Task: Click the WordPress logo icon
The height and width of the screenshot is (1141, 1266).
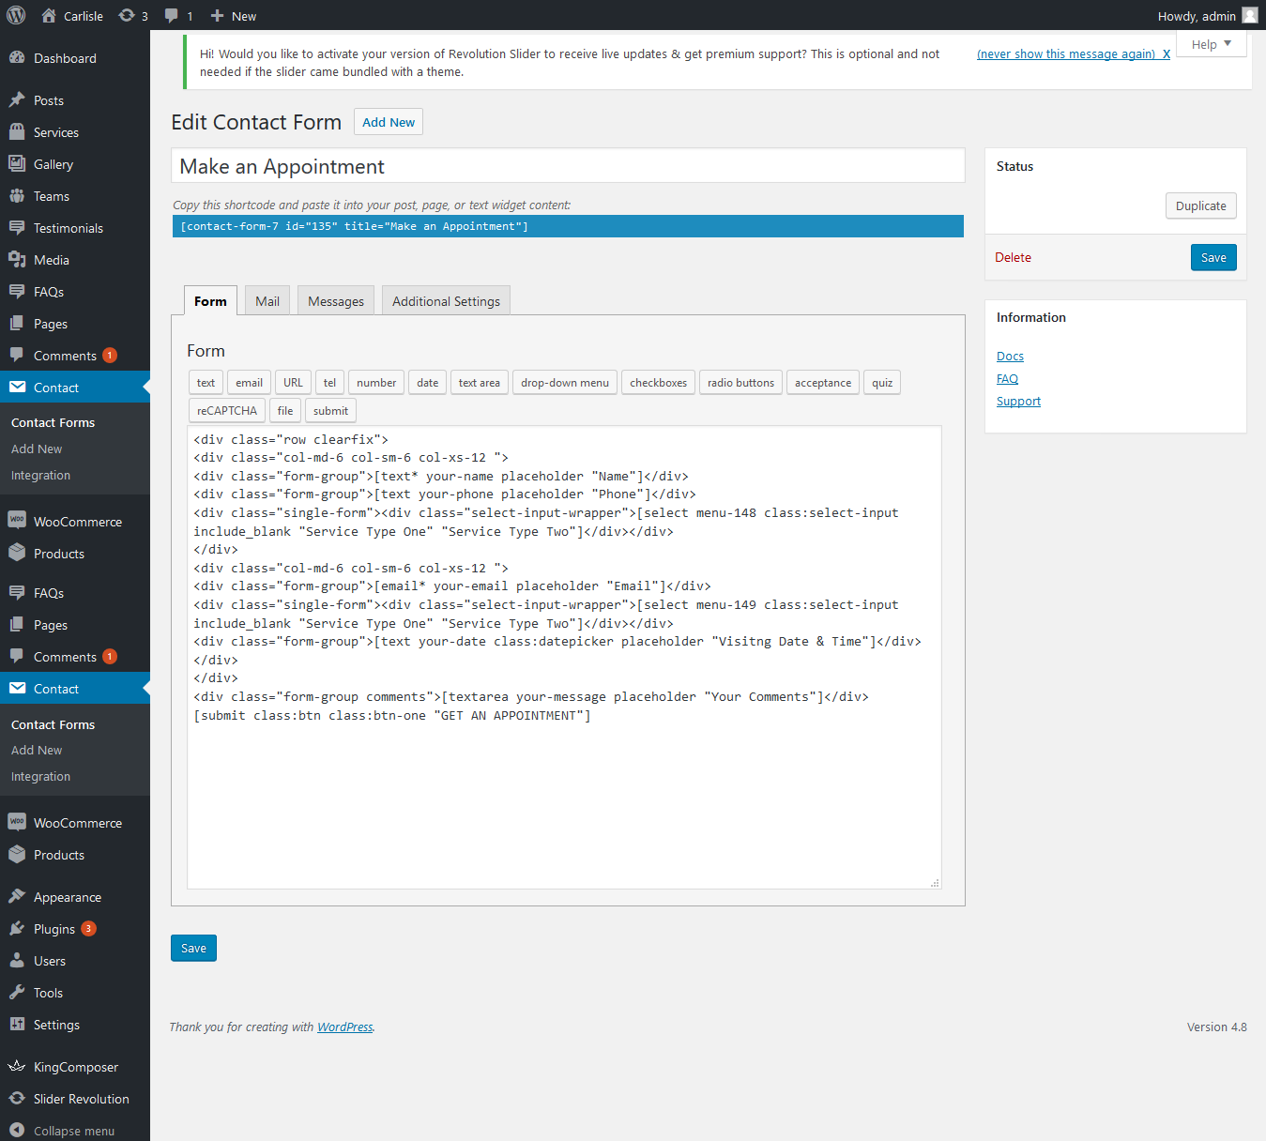Action: [x=16, y=16]
